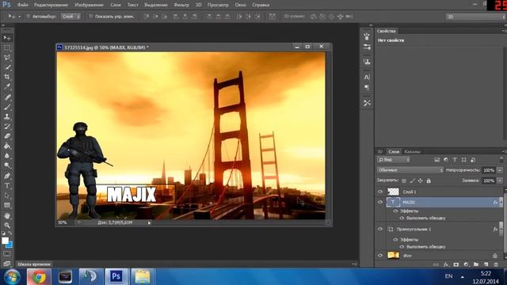
Task: Toggle stroke effect eye under Прямоугольник 1
Action: click(402, 247)
